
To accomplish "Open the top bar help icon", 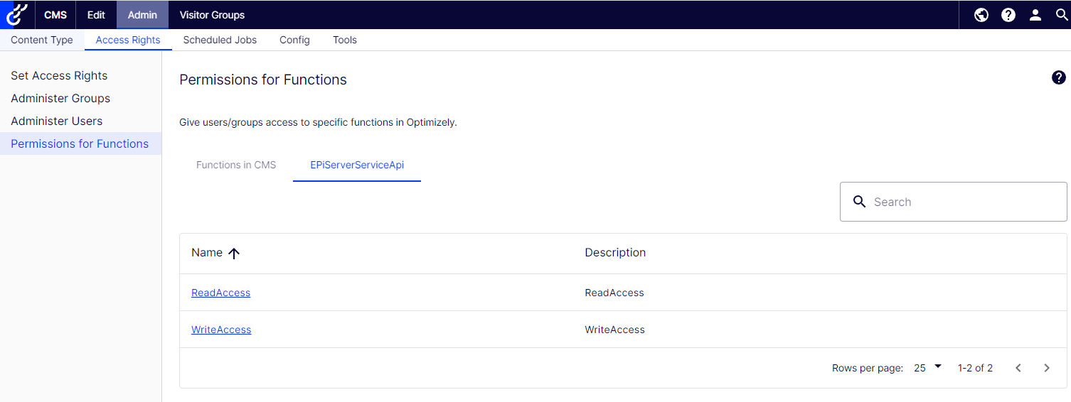I will [x=1008, y=15].
